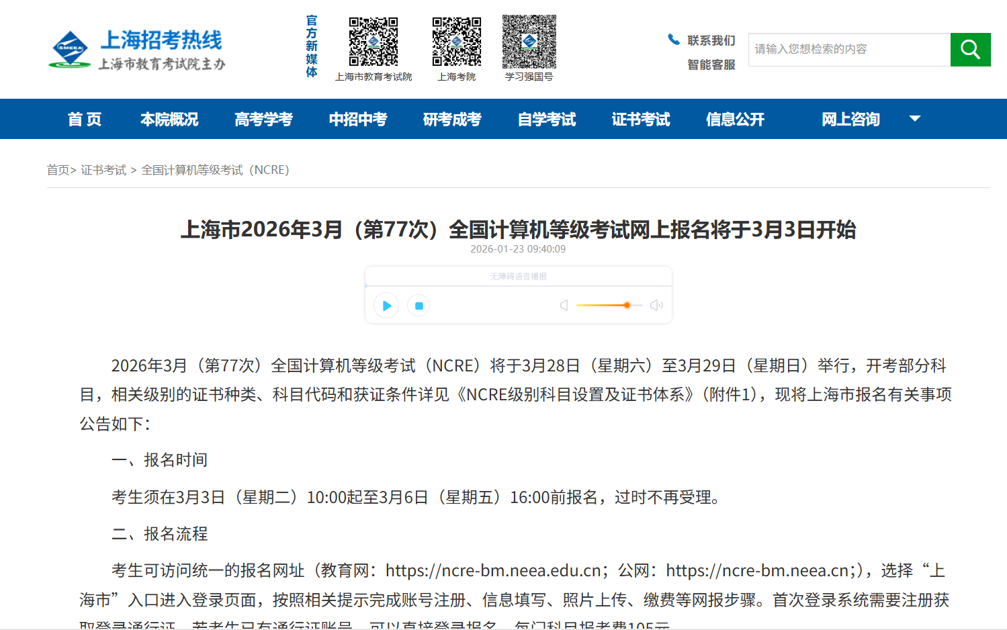Screen dimensions: 1007x630
Task: Open the 高考学考 menu
Action: tap(263, 120)
